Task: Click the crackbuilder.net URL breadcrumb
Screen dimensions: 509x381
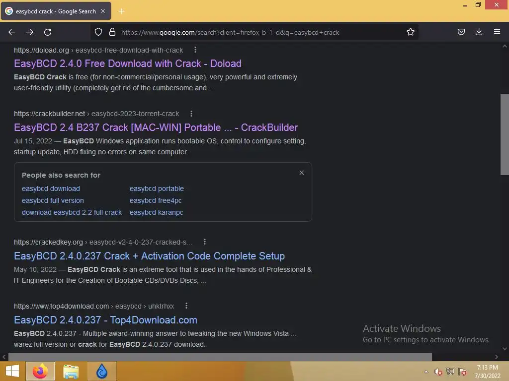Action: point(96,114)
